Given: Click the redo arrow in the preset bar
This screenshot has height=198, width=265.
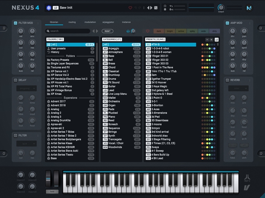Looking at the screenshot, I should click(140, 8).
